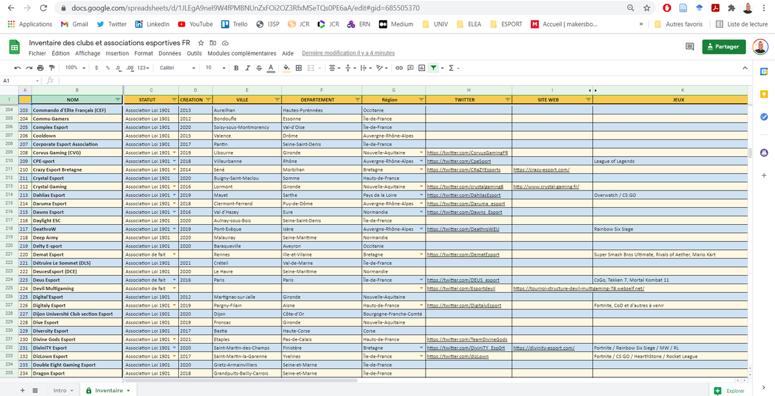Open vertical align dropdown
Screen dimensions: 775x396
click(349, 68)
